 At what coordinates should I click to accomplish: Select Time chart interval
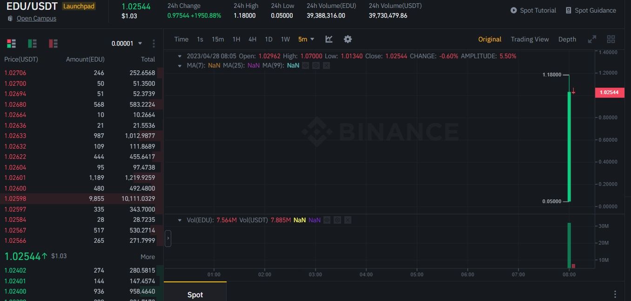181,39
